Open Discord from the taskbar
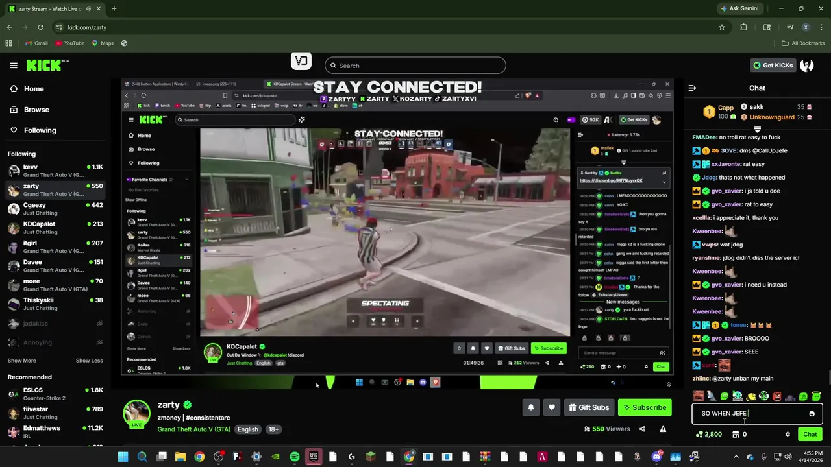Viewport: 831px width, 467px height. pyautogui.click(x=656, y=457)
